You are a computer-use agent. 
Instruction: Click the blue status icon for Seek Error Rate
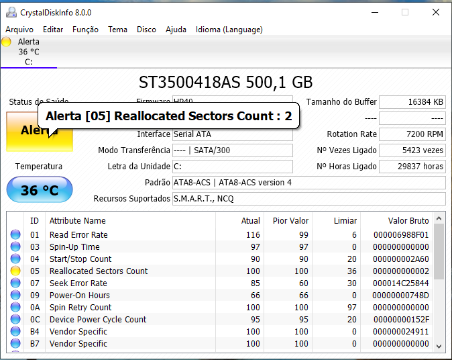(x=15, y=283)
